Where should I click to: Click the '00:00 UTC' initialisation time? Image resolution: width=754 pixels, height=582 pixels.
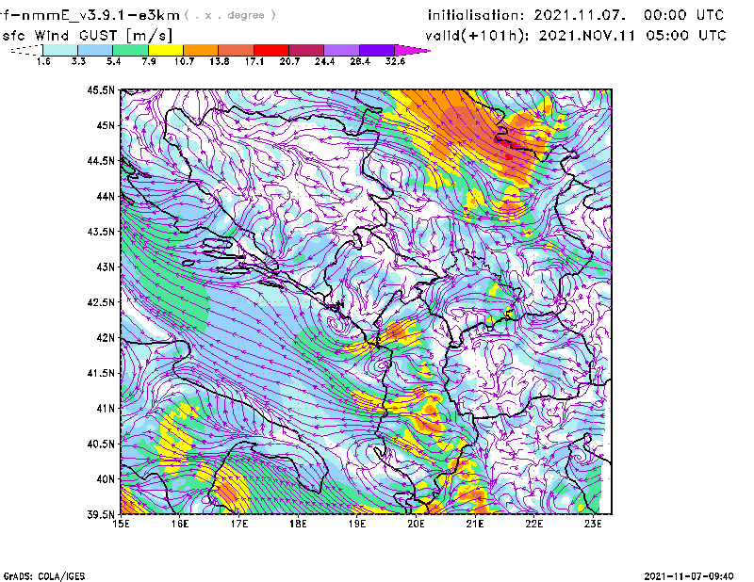click(x=684, y=15)
